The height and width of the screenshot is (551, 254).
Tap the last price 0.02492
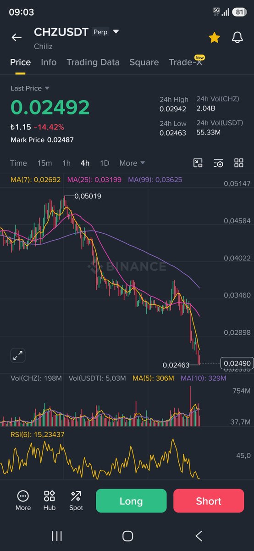point(50,107)
